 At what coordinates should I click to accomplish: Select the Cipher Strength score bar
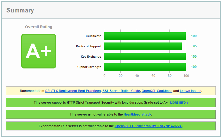point(145,67)
